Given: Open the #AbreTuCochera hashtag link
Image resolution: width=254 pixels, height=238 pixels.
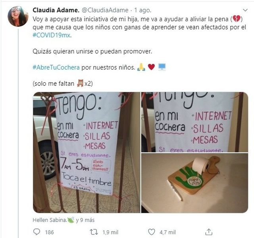Looking at the screenshot, I should click(56, 67).
